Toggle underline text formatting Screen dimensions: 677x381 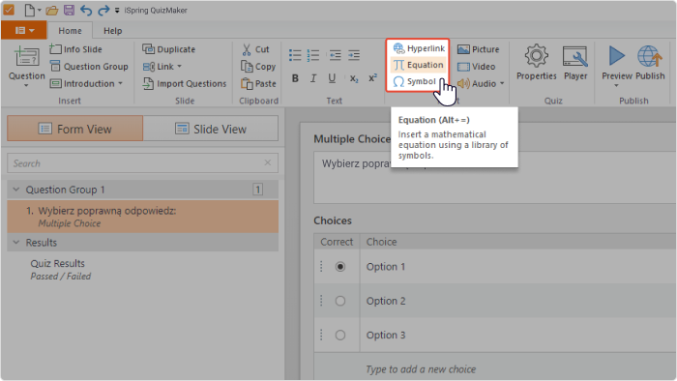point(332,78)
